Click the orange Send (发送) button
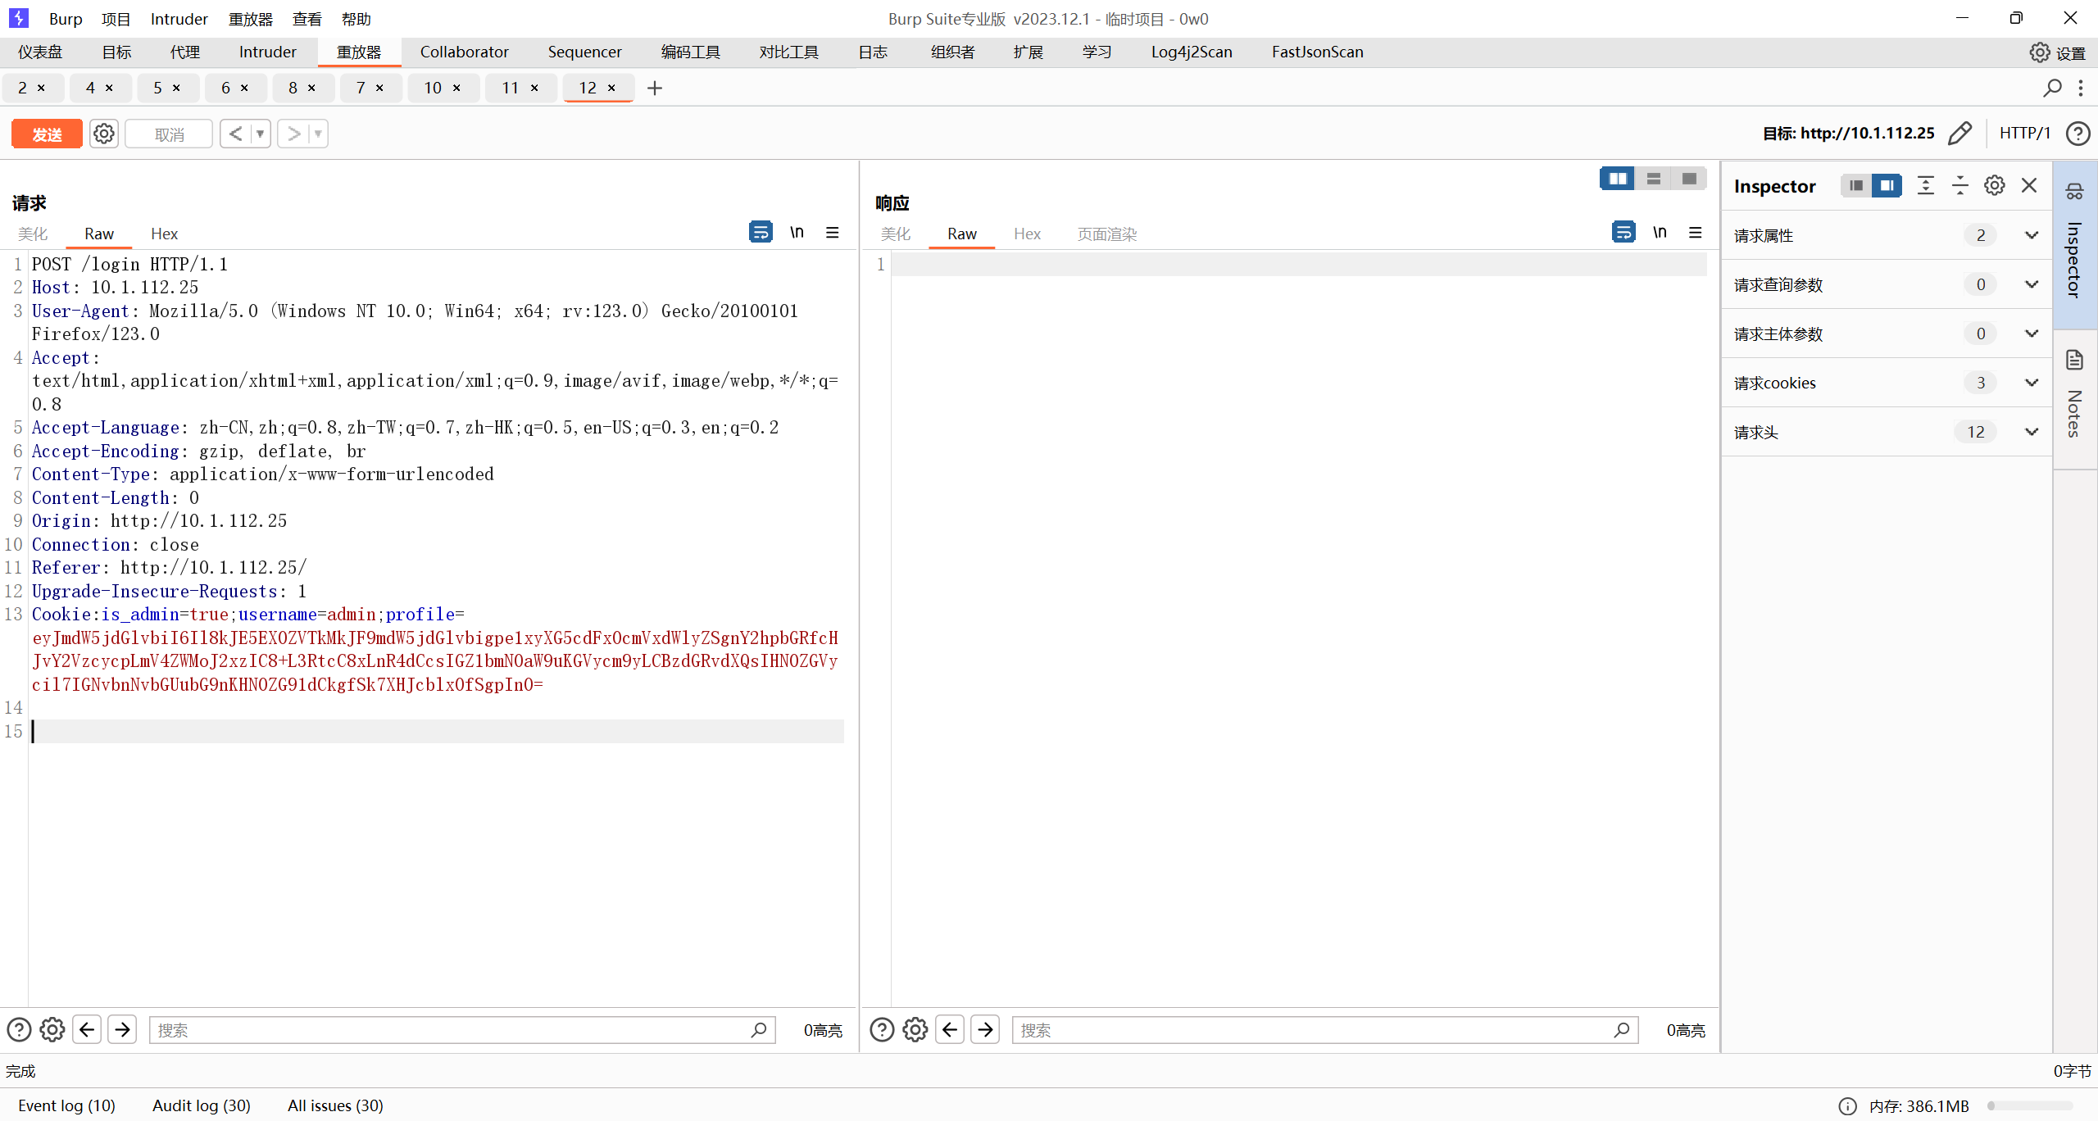This screenshot has height=1121, width=2098. [x=47, y=134]
